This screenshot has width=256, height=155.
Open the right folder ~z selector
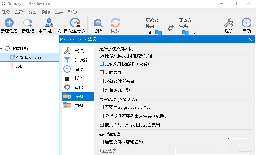[x=185, y=33]
